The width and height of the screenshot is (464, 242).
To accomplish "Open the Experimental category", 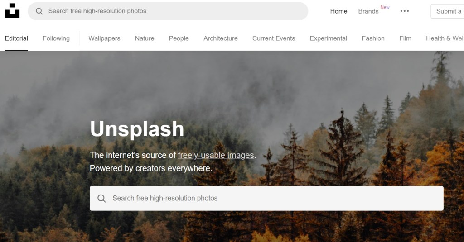I will 329,38.
